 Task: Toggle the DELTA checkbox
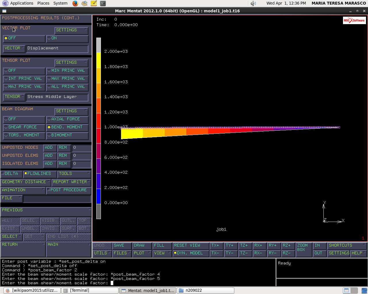tap(11, 174)
